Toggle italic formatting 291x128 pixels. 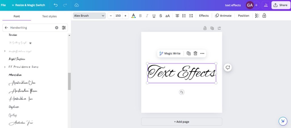pos(147,16)
